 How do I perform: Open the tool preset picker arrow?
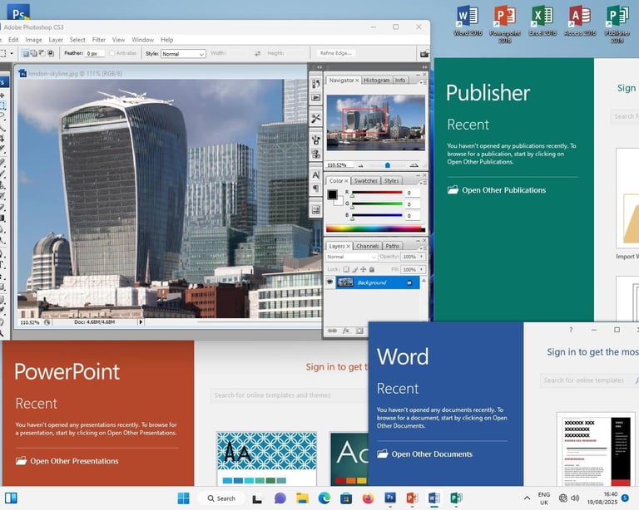click(x=12, y=53)
